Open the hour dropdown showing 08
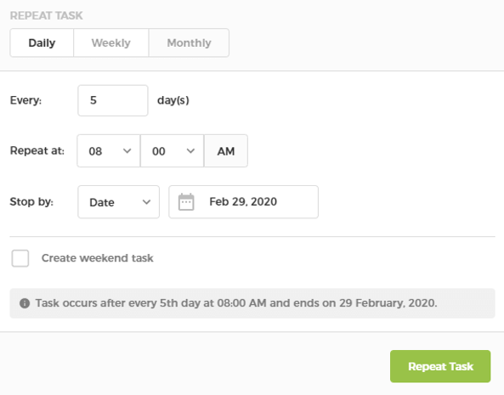Image resolution: width=504 pixels, height=395 pixels. click(x=109, y=151)
